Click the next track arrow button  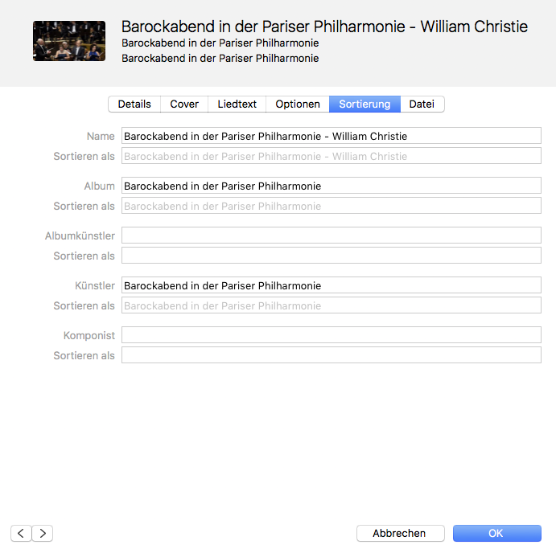42,533
